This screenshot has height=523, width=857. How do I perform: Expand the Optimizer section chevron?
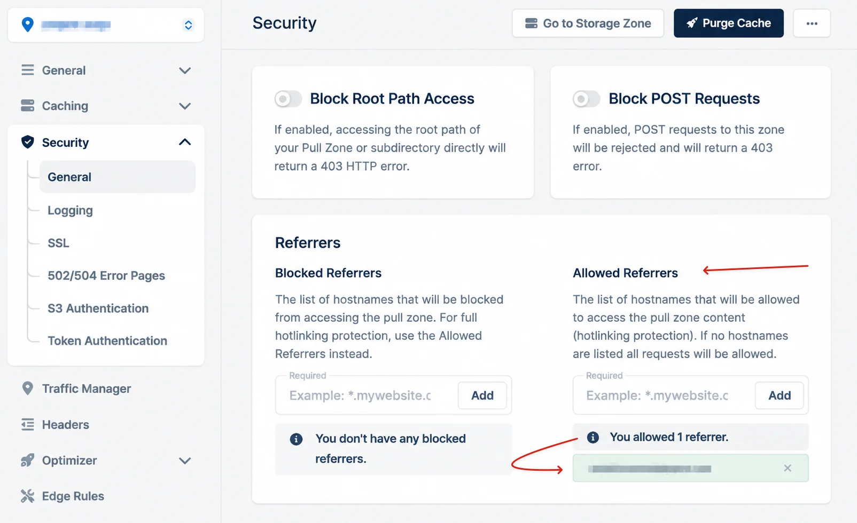pyautogui.click(x=185, y=461)
